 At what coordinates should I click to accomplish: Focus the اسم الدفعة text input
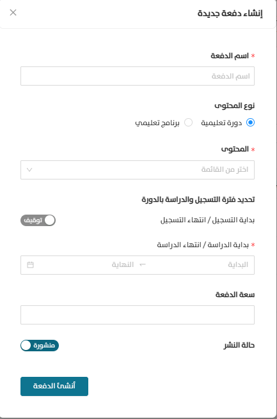click(138, 76)
